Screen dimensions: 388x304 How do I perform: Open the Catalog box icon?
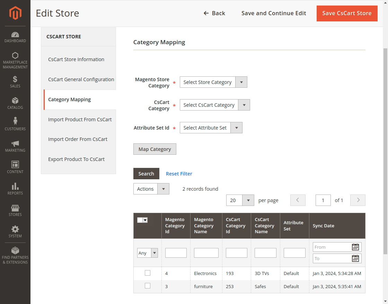pos(15,101)
